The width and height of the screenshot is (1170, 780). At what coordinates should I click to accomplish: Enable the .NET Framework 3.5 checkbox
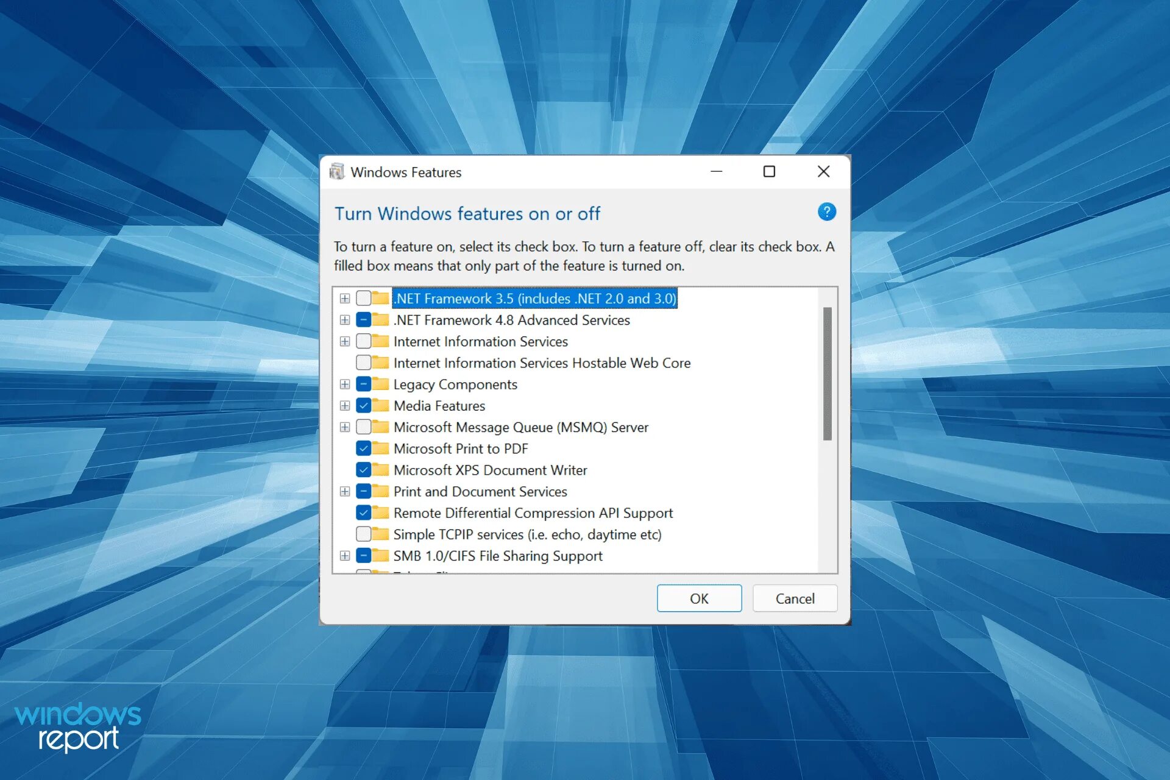(363, 299)
